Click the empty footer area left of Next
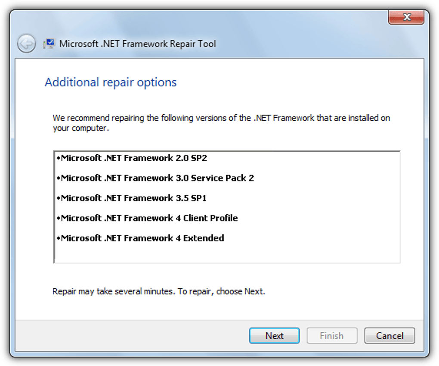 [x=129, y=336]
